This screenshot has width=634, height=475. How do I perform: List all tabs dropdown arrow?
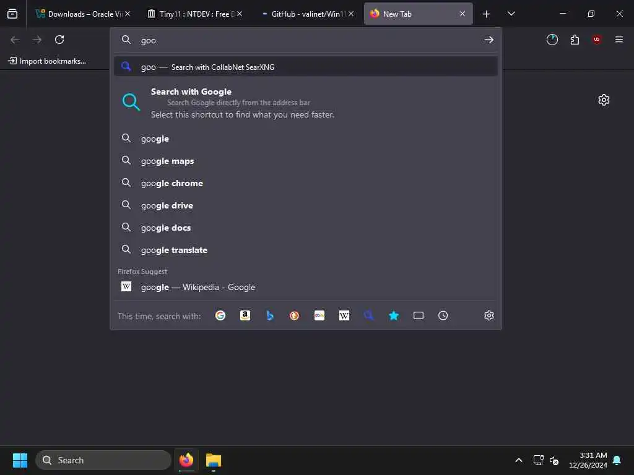coord(511,14)
